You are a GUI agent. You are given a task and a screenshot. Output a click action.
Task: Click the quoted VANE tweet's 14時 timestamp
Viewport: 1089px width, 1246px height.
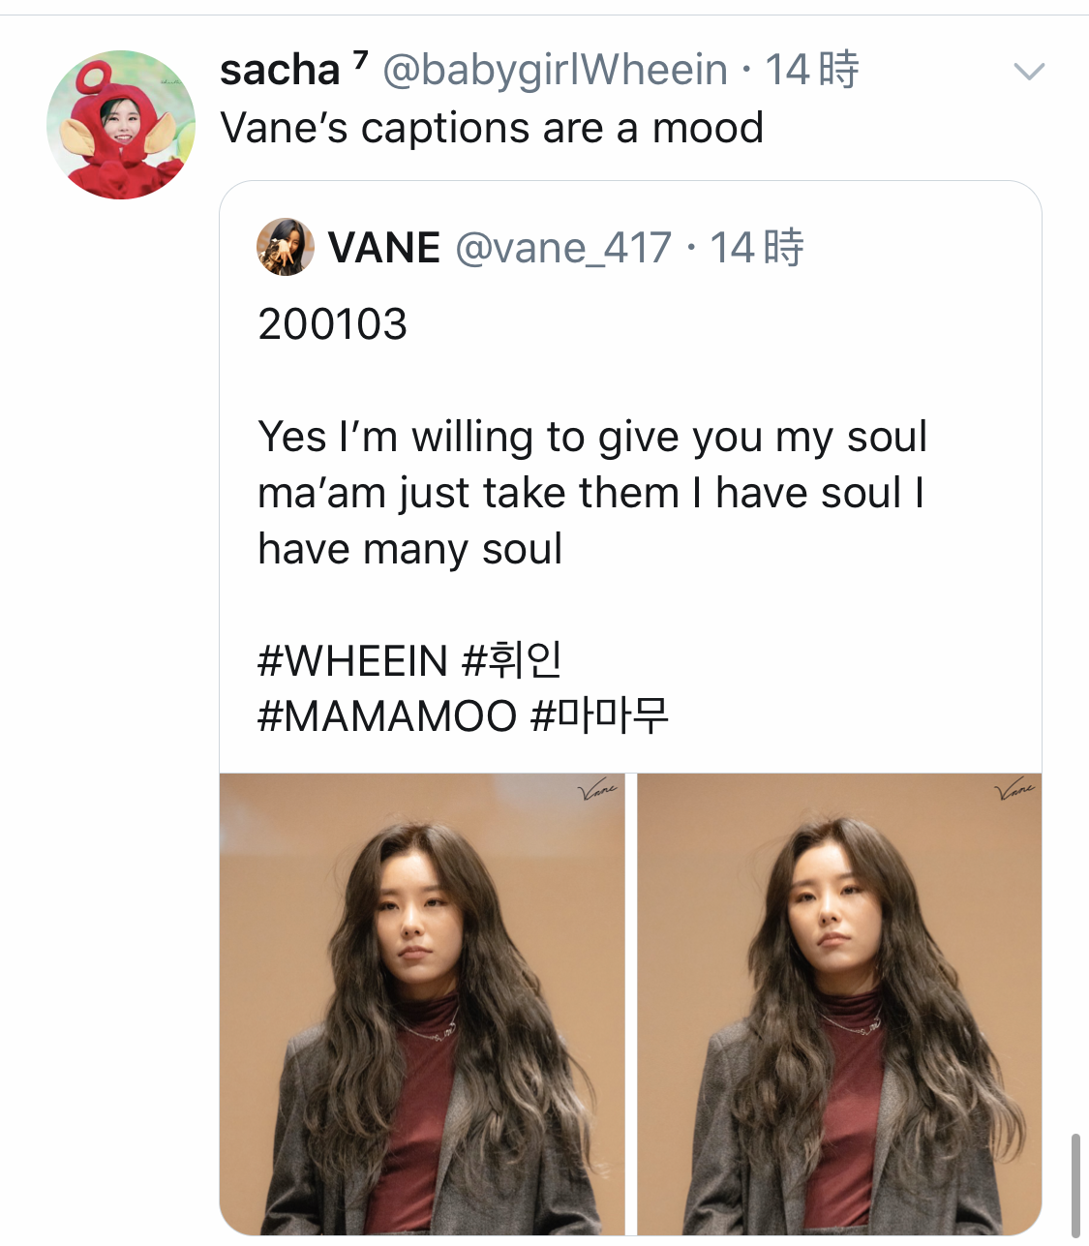[756, 248]
